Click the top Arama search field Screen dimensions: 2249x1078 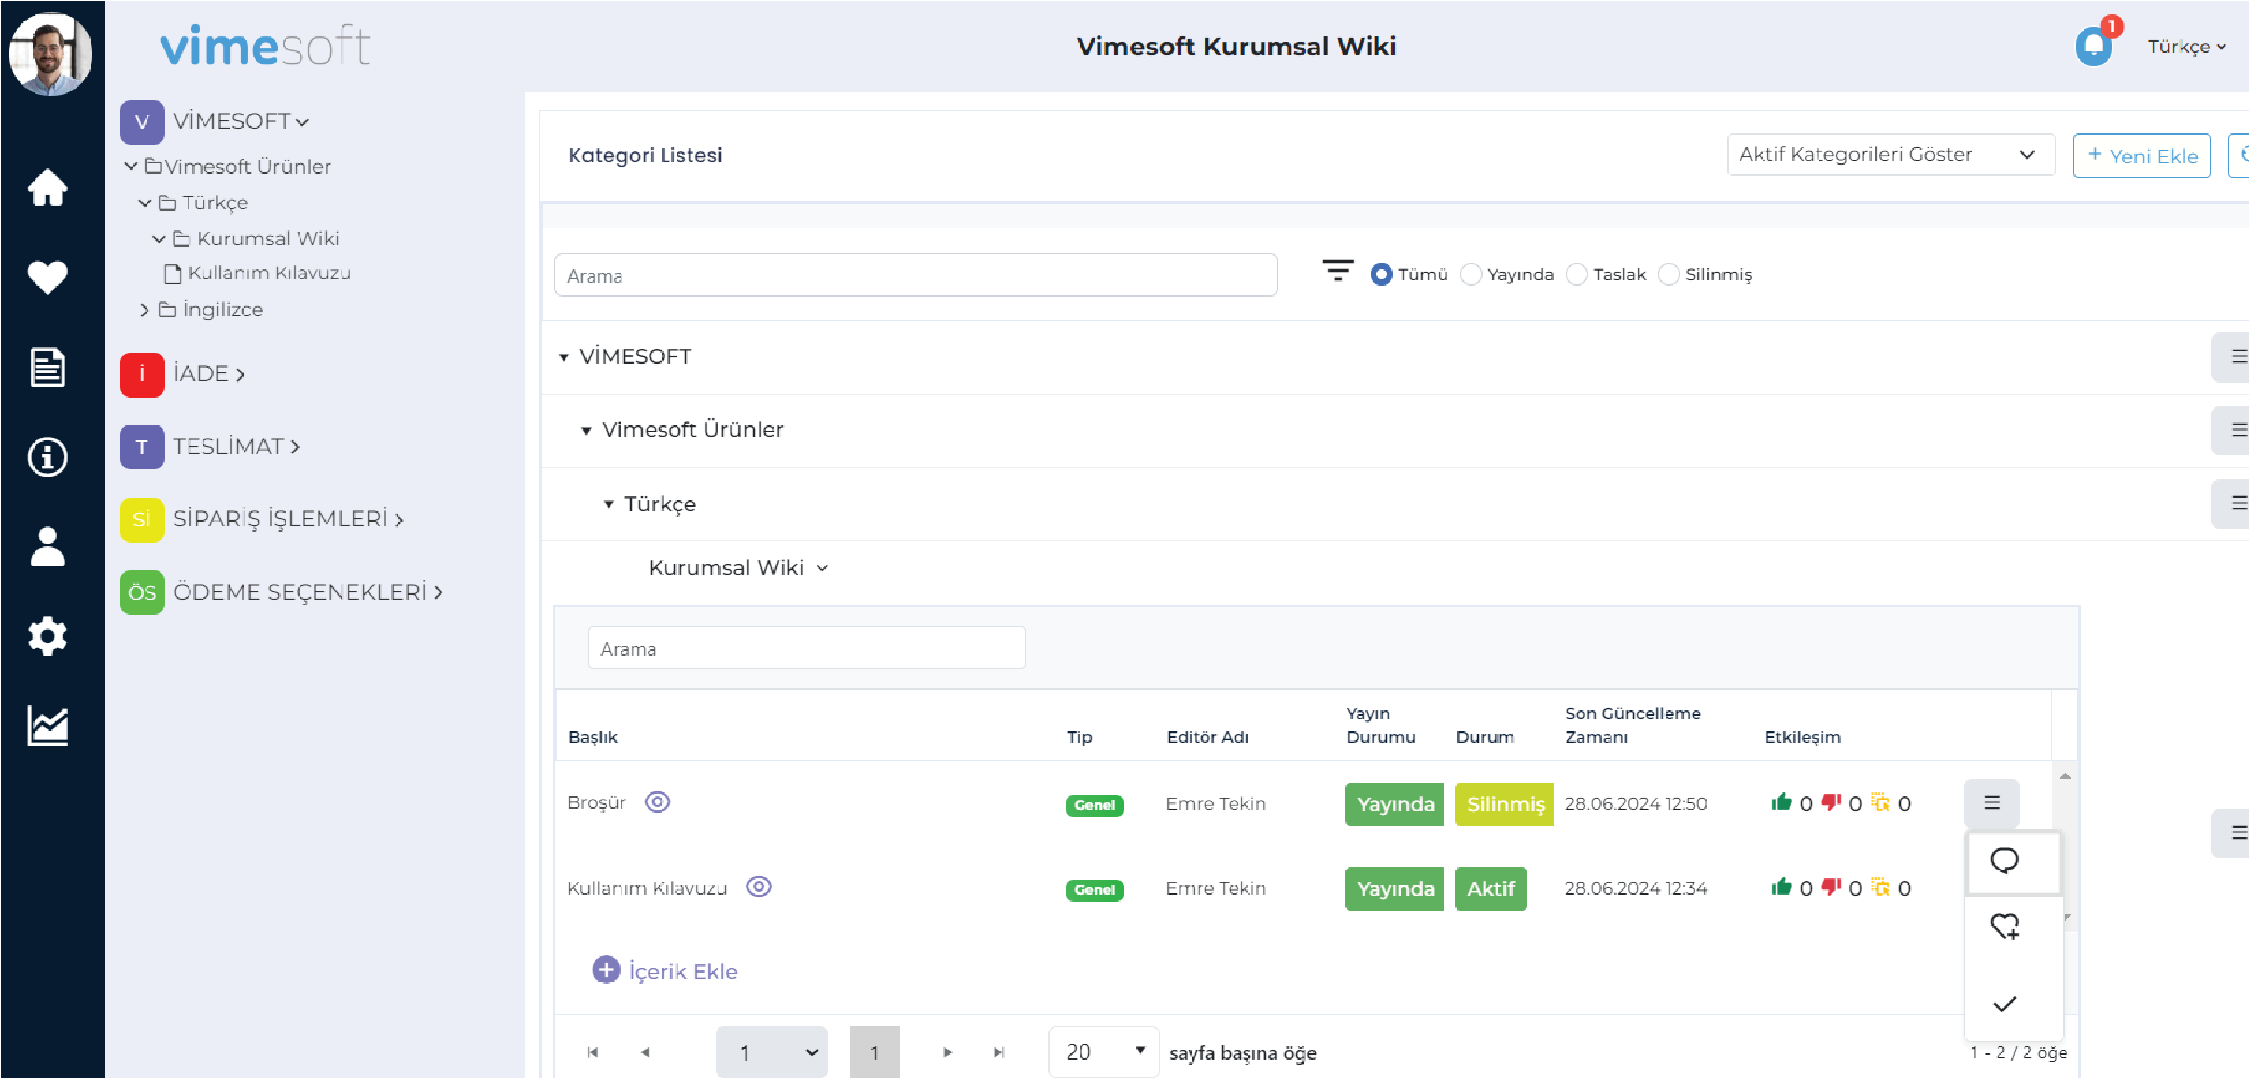click(916, 275)
